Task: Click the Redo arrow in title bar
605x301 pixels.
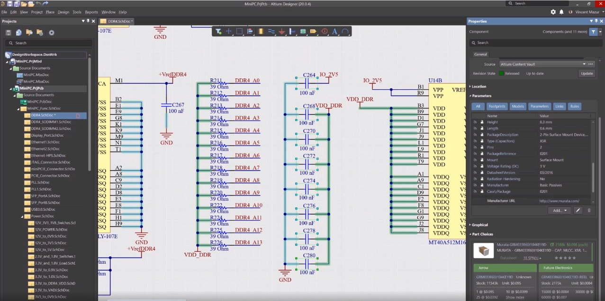Action: click(45, 3)
